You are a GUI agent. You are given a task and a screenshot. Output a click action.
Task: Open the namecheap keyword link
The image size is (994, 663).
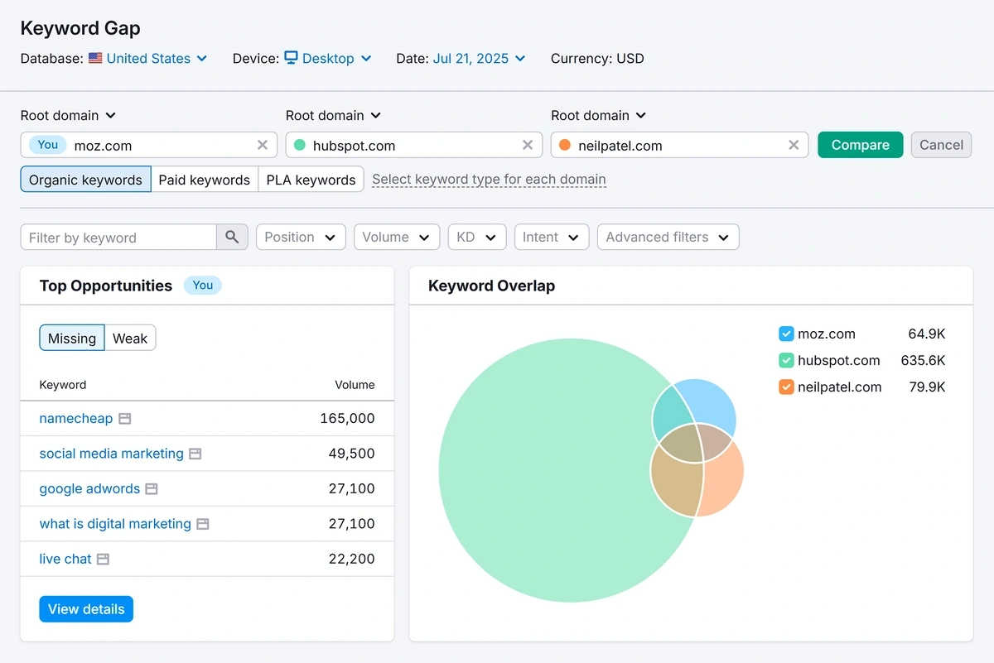tap(76, 419)
